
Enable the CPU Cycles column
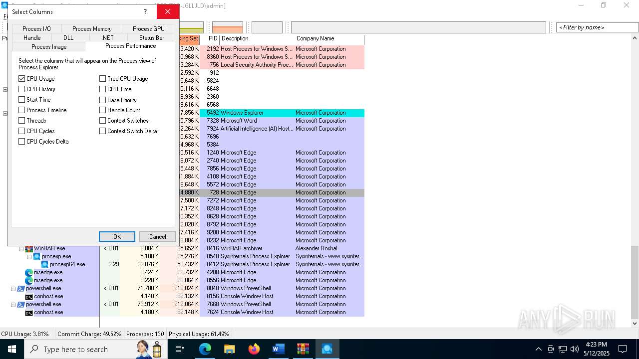(x=21, y=131)
